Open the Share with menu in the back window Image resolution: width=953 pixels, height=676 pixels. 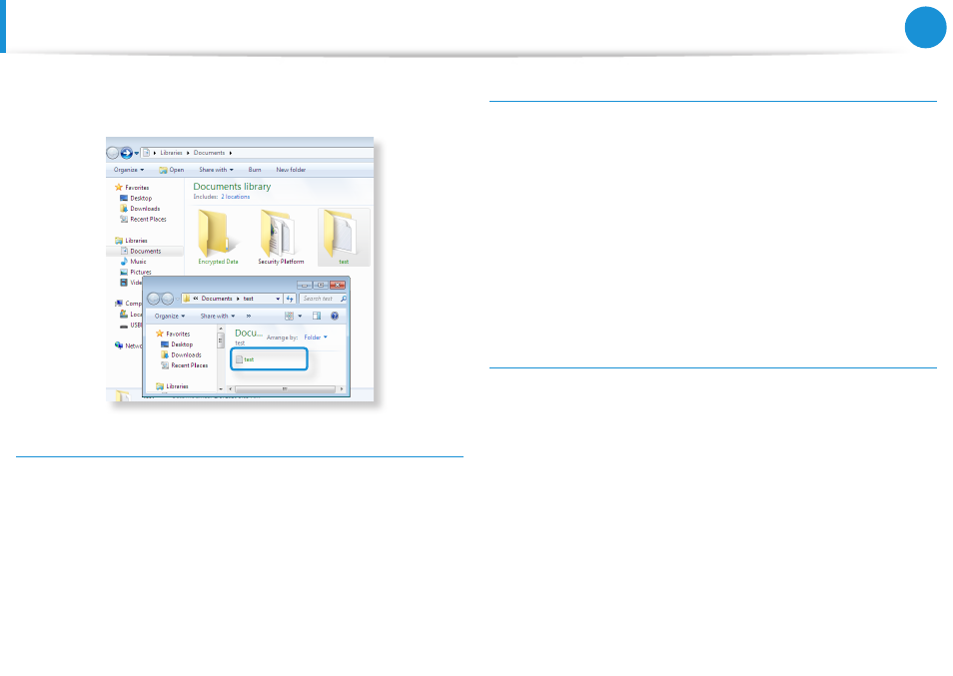tap(216, 170)
